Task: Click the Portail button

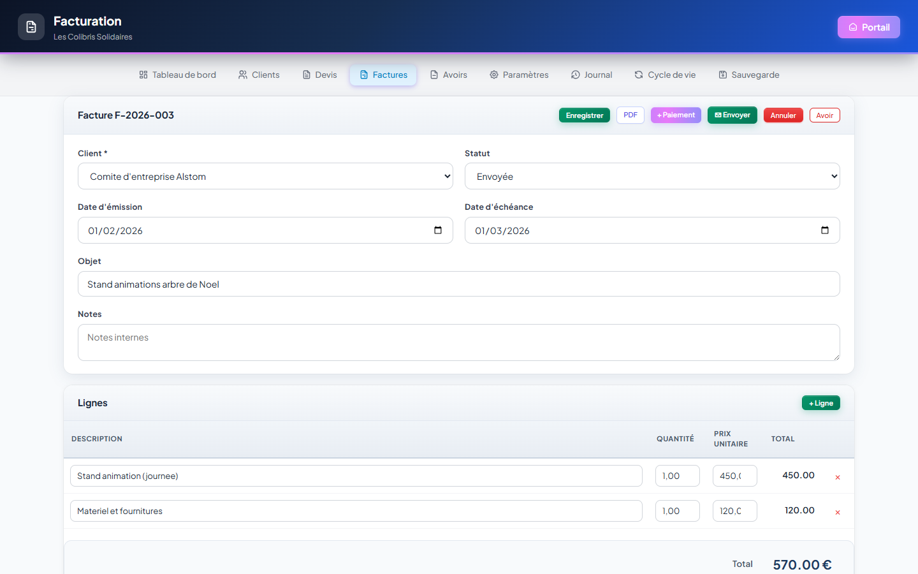Action: click(868, 27)
